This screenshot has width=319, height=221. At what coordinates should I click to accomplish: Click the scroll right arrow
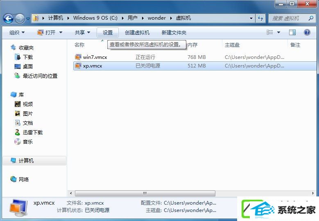(313, 193)
